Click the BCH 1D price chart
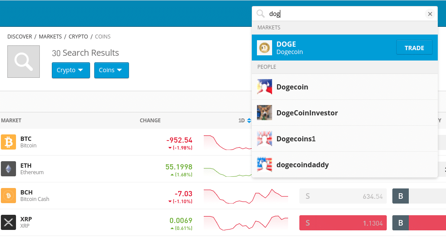 tap(246, 196)
